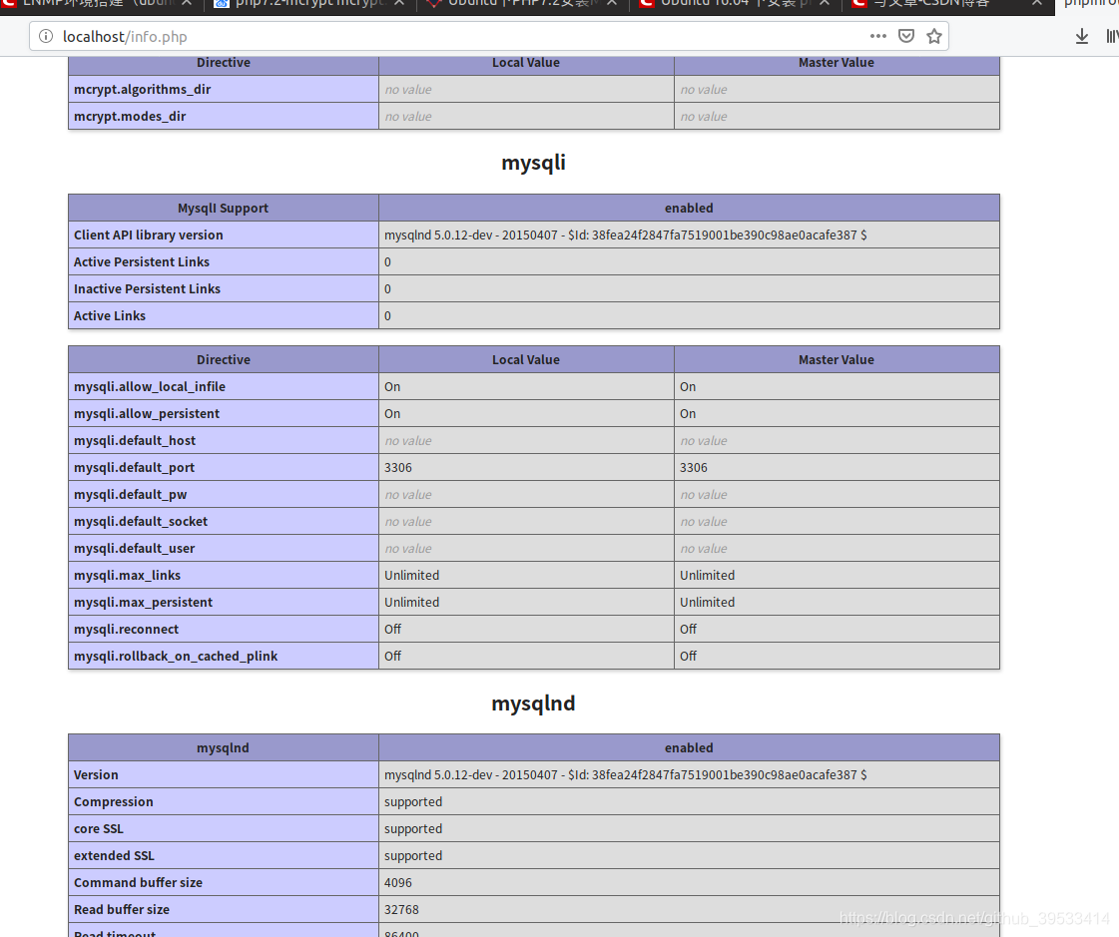Screen dimensions: 1119x937
Task: Click 'supported' in the Compression row
Action: [x=413, y=802]
